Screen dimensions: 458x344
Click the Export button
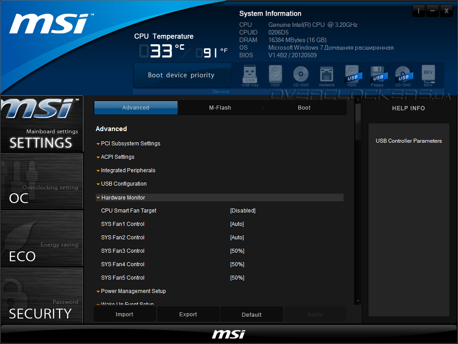click(x=188, y=314)
